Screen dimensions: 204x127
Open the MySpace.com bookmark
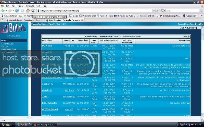pyautogui.click(x=189, y=16)
